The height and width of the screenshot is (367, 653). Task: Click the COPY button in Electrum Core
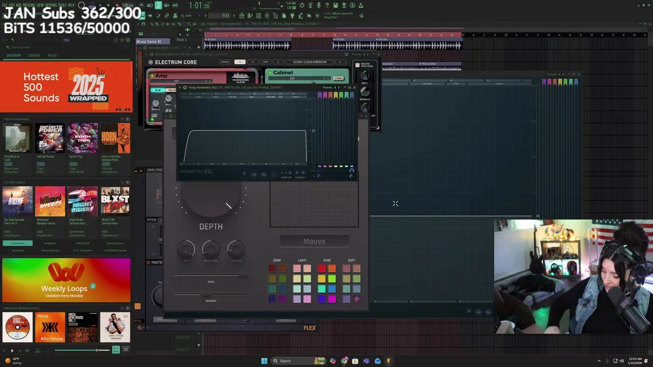[265, 62]
